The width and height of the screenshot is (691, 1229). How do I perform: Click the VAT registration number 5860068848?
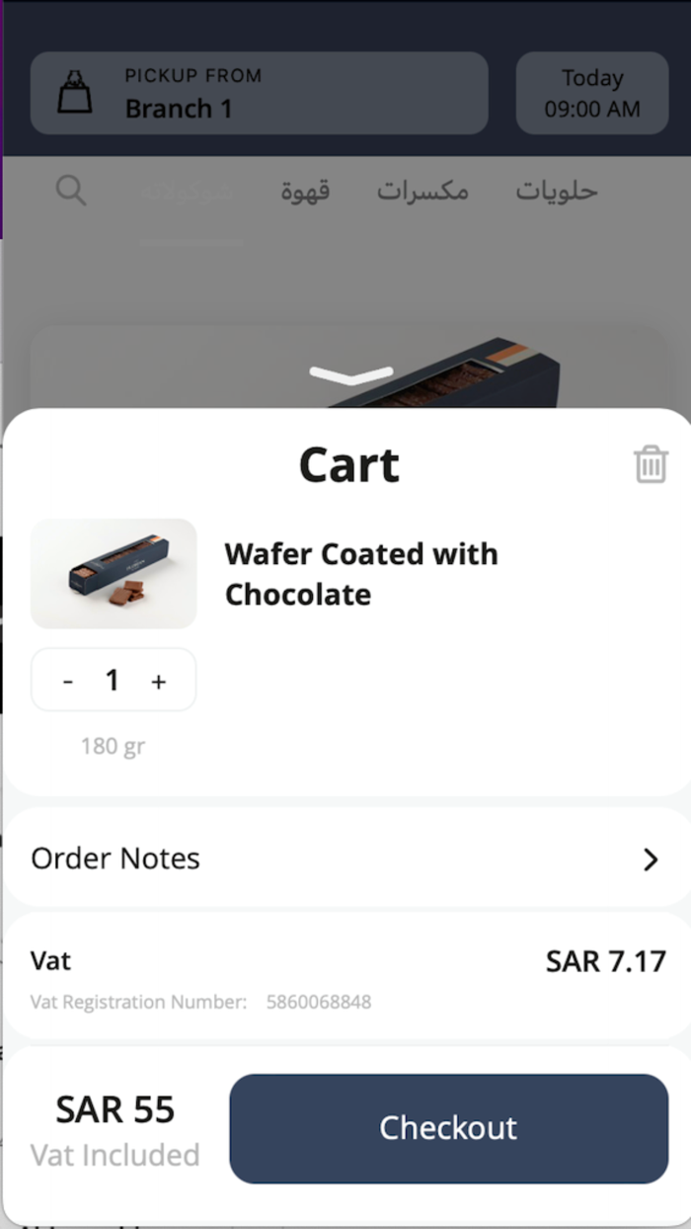(x=319, y=1002)
